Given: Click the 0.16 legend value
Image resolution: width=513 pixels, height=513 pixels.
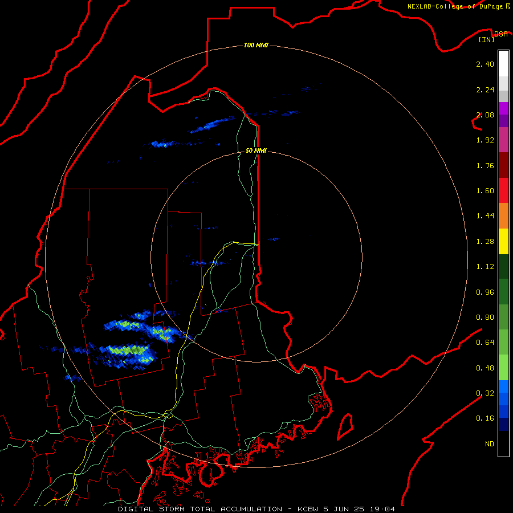Looking at the screenshot, I should [x=485, y=418].
